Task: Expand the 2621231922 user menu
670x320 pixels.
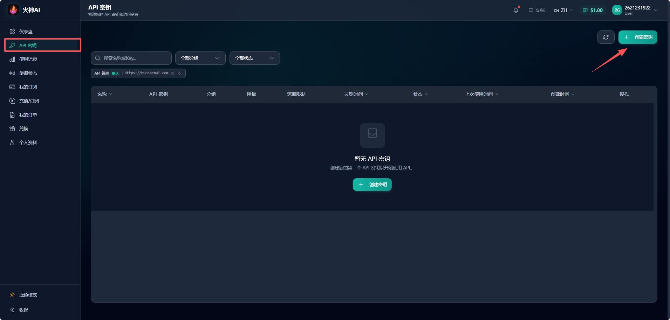Action: tap(635, 10)
